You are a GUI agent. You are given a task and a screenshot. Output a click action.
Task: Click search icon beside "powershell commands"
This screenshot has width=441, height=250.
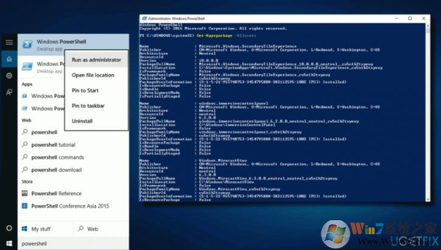(x=25, y=157)
